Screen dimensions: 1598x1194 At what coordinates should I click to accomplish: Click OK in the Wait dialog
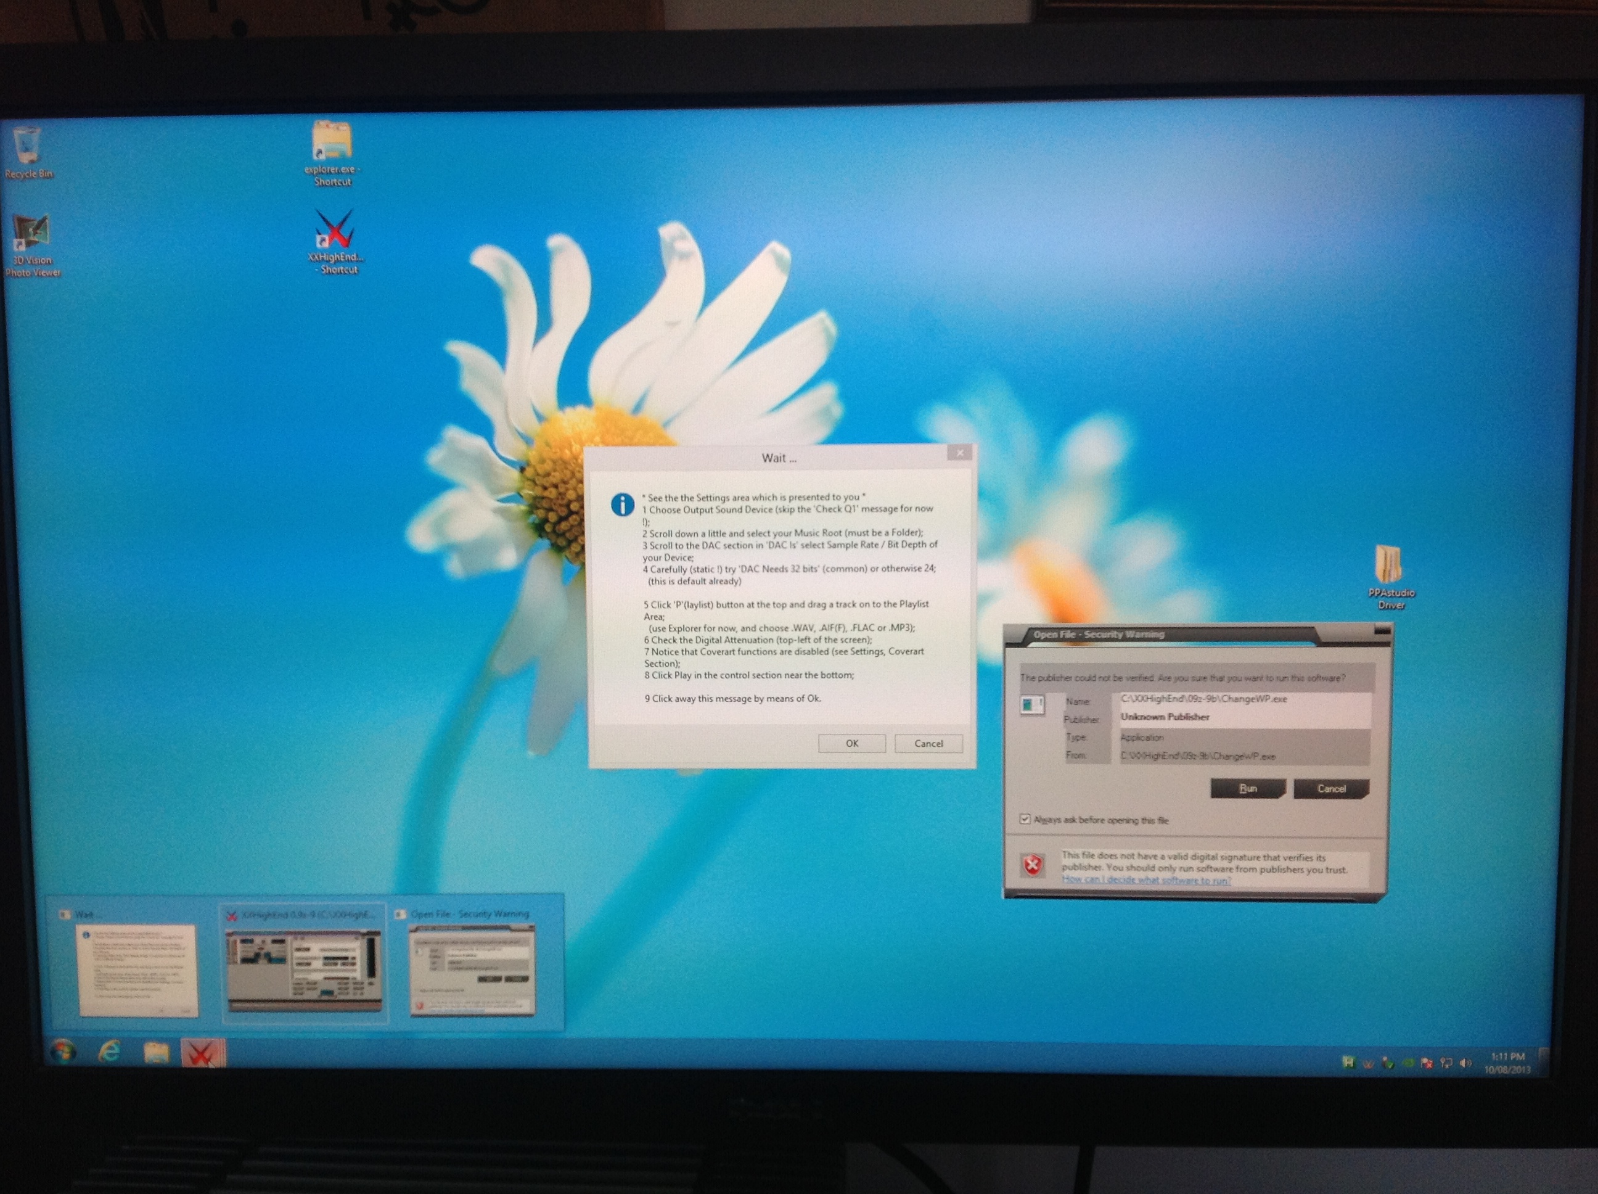tap(852, 743)
